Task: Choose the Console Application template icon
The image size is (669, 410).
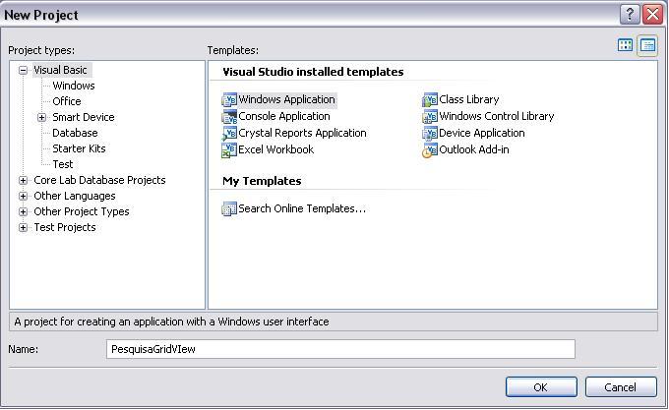Action: tap(230, 116)
